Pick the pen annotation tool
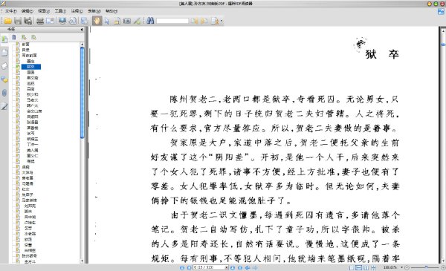The image size is (446, 271). coord(137,21)
